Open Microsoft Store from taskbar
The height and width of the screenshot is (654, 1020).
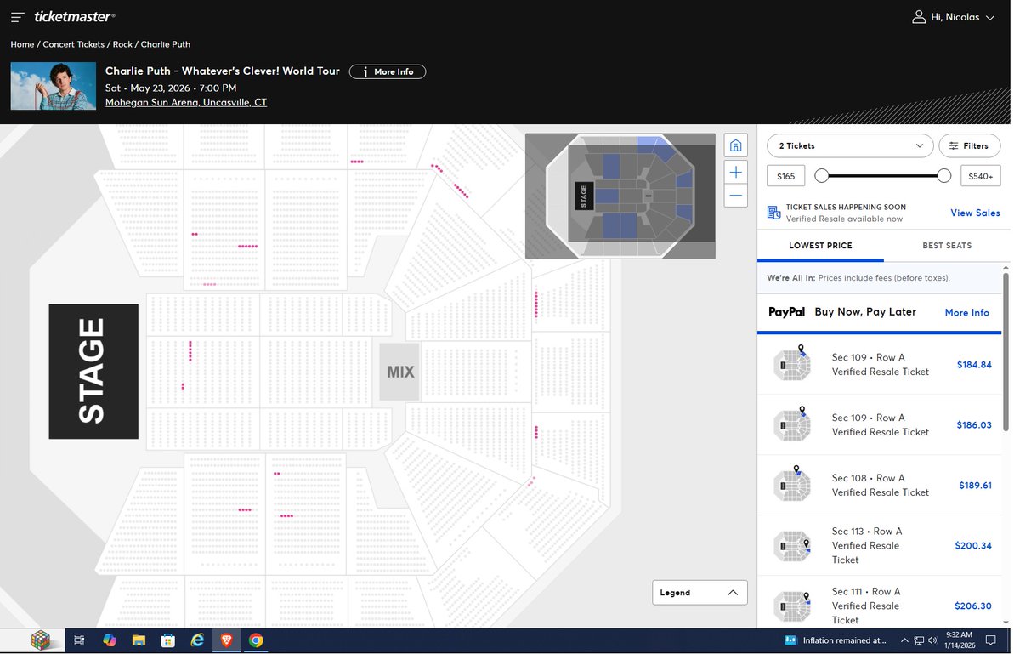[168, 640]
